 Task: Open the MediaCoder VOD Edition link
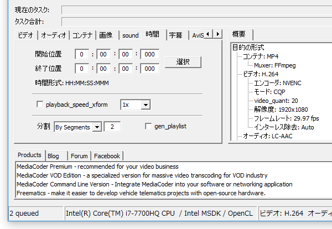click(x=142, y=175)
